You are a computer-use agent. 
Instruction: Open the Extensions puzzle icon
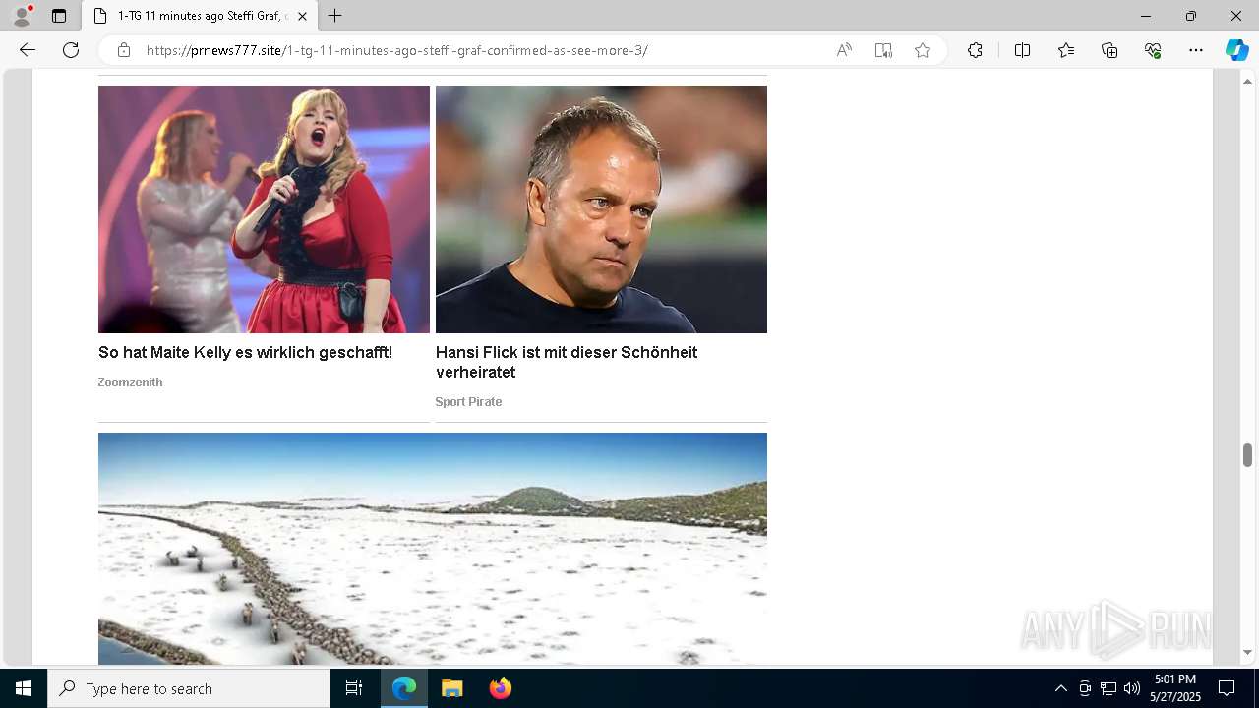[975, 50]
